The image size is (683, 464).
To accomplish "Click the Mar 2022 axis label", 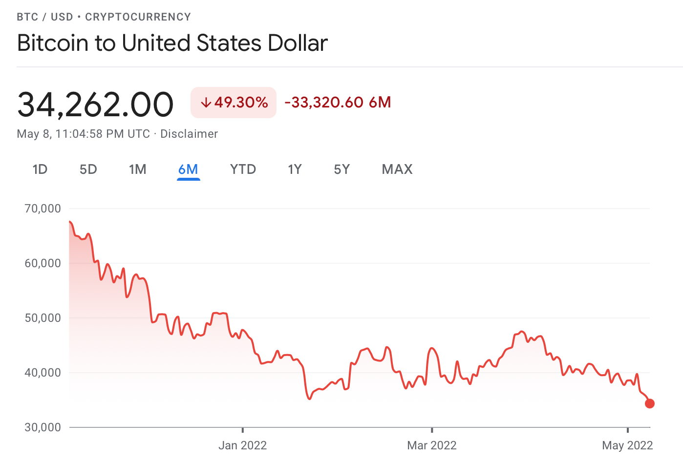I will pos(432,445).
